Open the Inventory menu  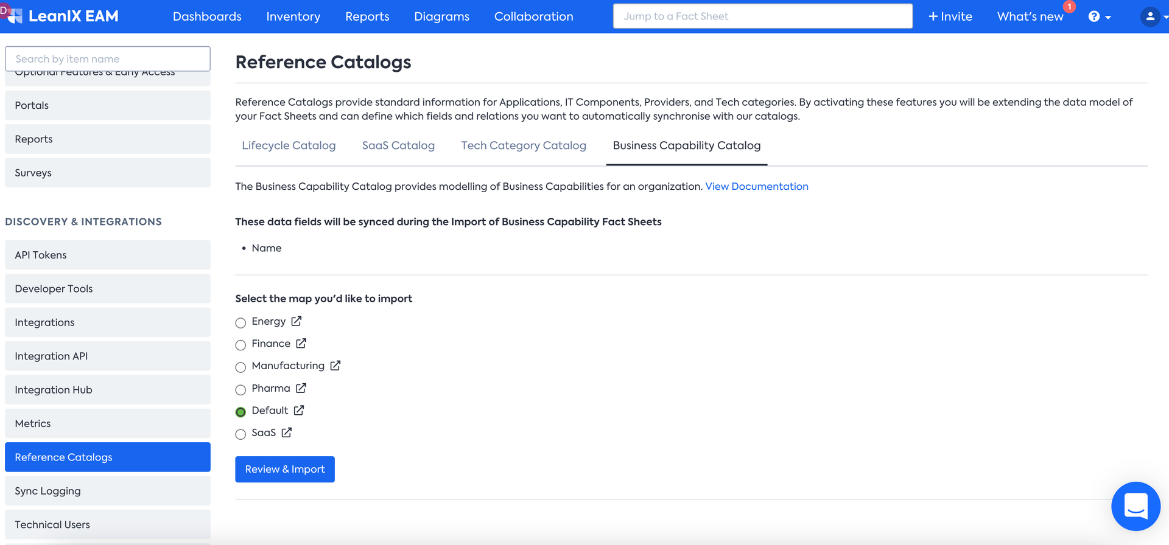[293, 16]
